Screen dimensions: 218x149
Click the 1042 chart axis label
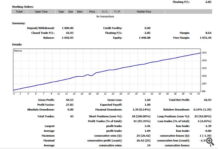204,53
